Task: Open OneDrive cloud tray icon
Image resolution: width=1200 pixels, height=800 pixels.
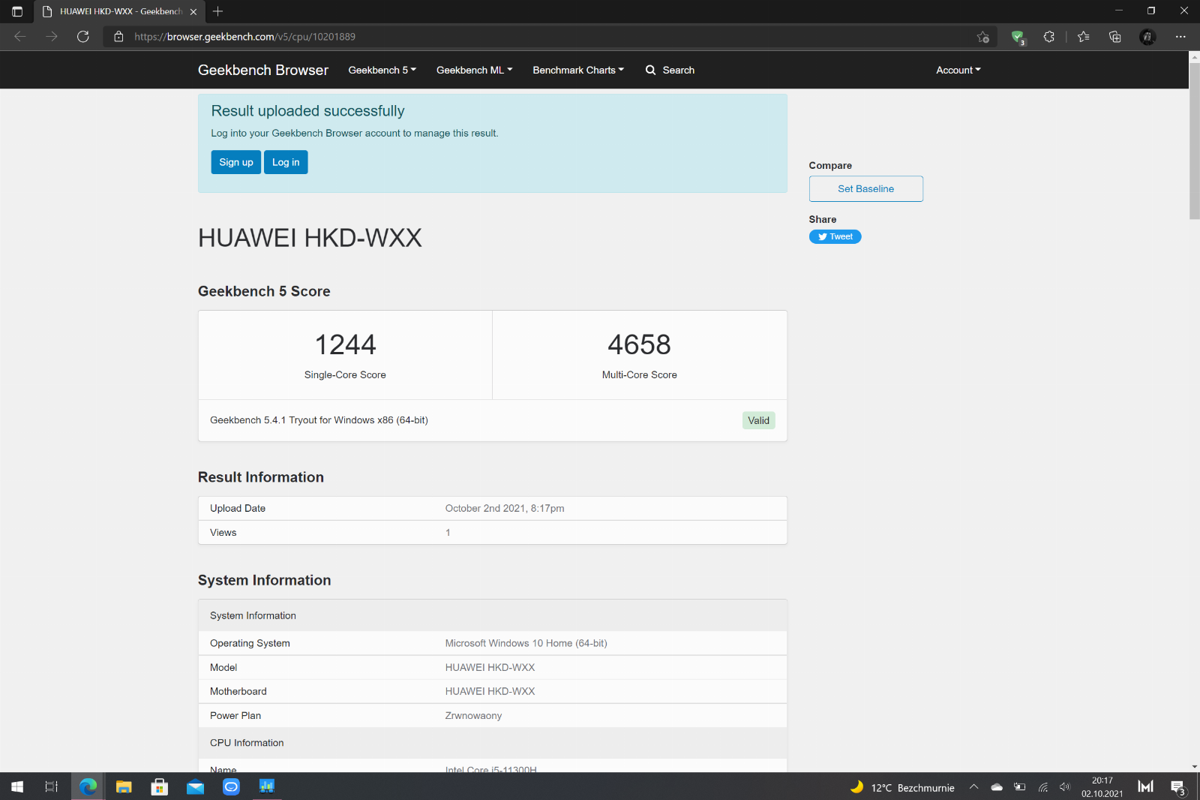Action: pos(997,786)
